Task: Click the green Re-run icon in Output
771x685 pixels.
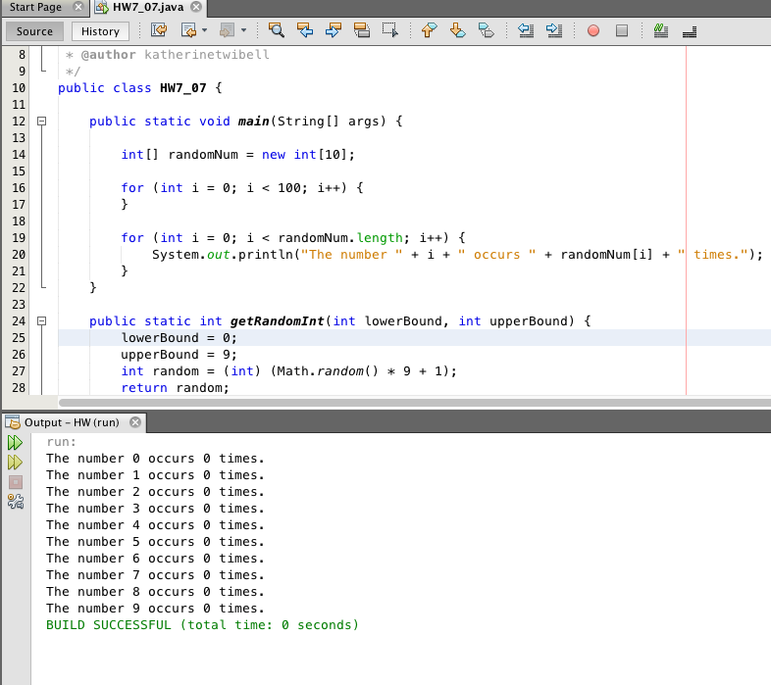Action: click(x=15, y=443)
